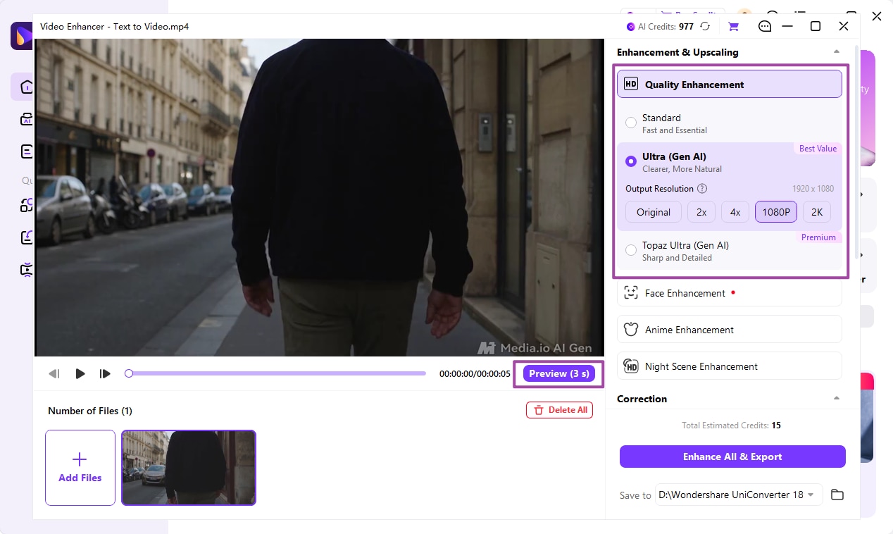Viewport: 893px width, 534px height.
Task: Open the credits shopping cart
Action: 733,27
